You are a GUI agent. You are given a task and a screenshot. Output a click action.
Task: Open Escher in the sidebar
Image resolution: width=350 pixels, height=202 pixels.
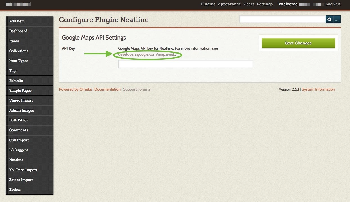[x=30, y=190]
